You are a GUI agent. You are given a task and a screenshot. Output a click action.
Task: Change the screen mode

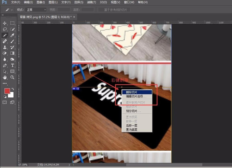click(x=12, y=102)
